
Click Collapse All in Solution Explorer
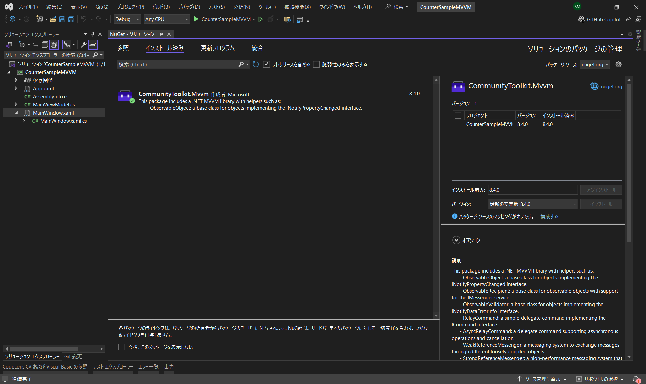pyautogui.click(x=44, y=44)
